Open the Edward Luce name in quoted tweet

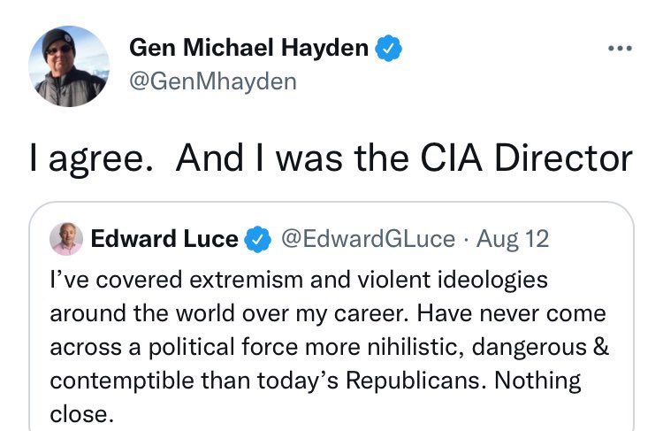[164, 239]
